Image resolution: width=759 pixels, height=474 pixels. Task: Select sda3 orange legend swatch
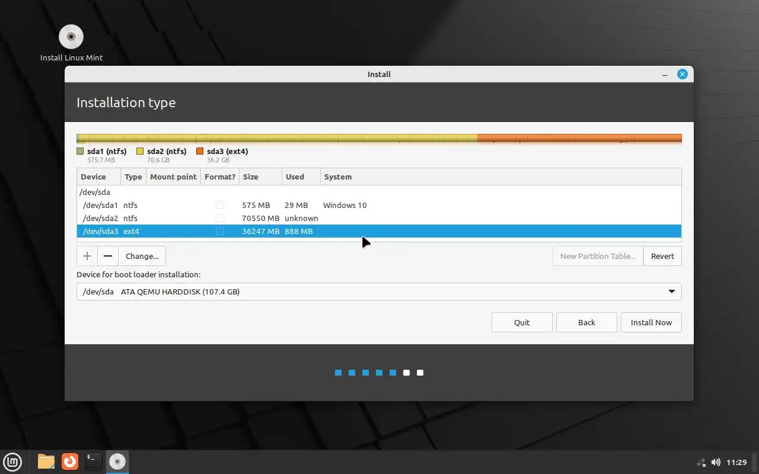point(200,151)
